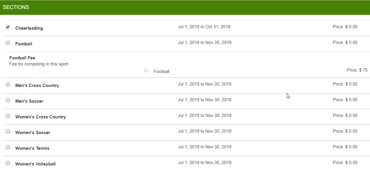Image resolution: width=370 pixels, height=171 pixels.
Task: Click the Cheerleading date range text
Action: click(204, 27)
